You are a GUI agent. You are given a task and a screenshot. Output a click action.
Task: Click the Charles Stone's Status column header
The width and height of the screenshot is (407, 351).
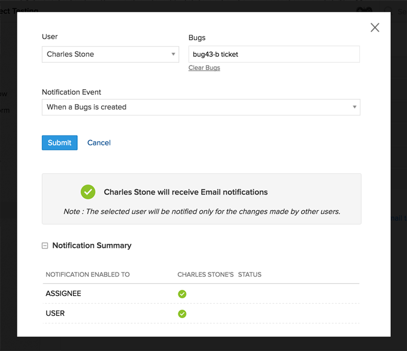click(219, 275)
